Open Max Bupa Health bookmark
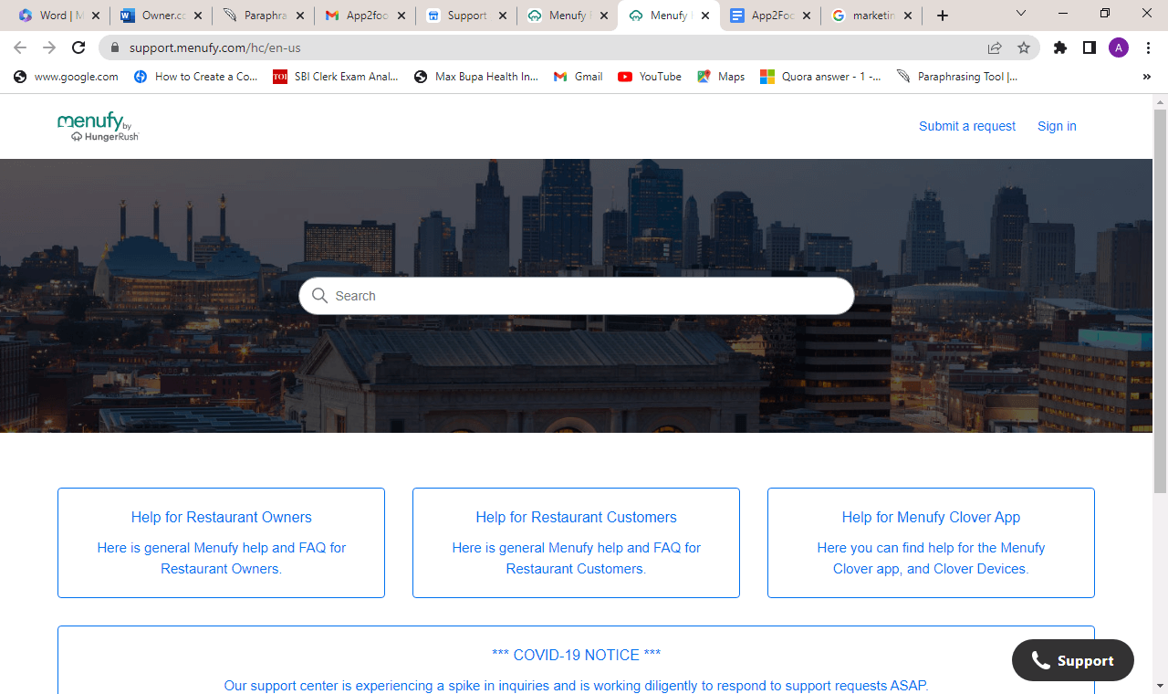Screen dimensions: 1168x694 coord(476,77)
